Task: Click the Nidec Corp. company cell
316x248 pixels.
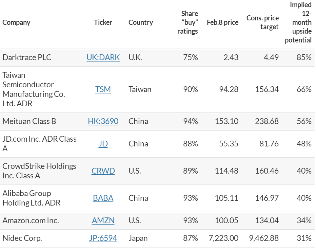Action: (22, 238)
